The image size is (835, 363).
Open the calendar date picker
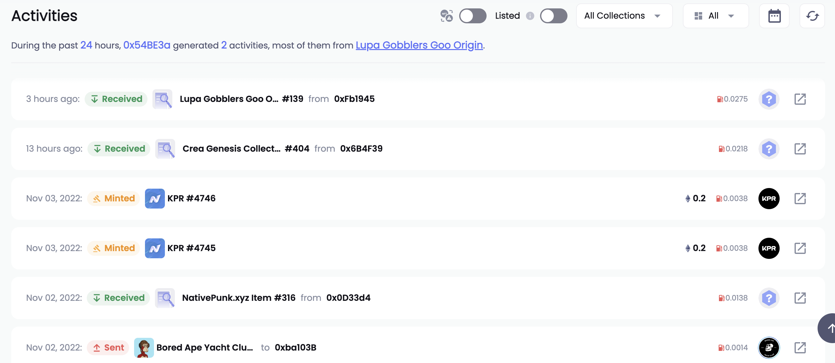[x=774, y=16]
